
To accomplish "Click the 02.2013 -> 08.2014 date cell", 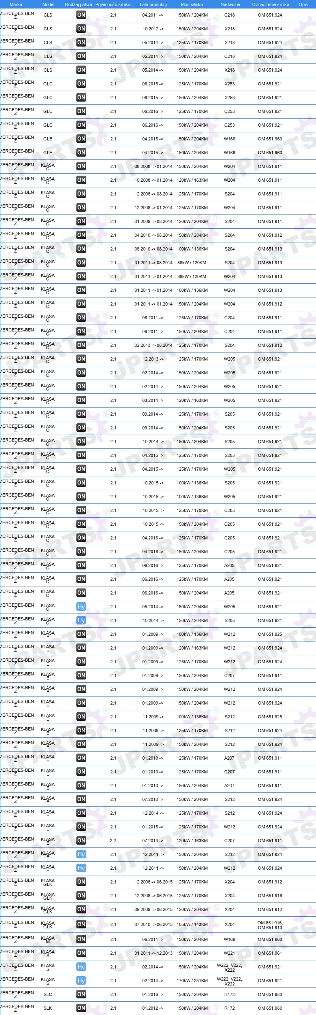I will click(x=153, y=345).
